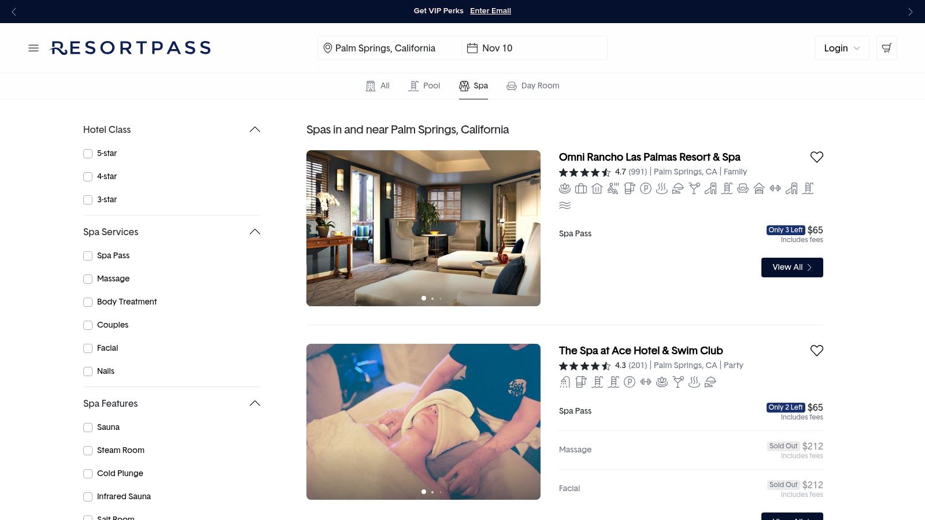Viewport: 925px width, 520px height.
Task: Select the second carousel dot on Omni photo
Action: pos(432,299)
